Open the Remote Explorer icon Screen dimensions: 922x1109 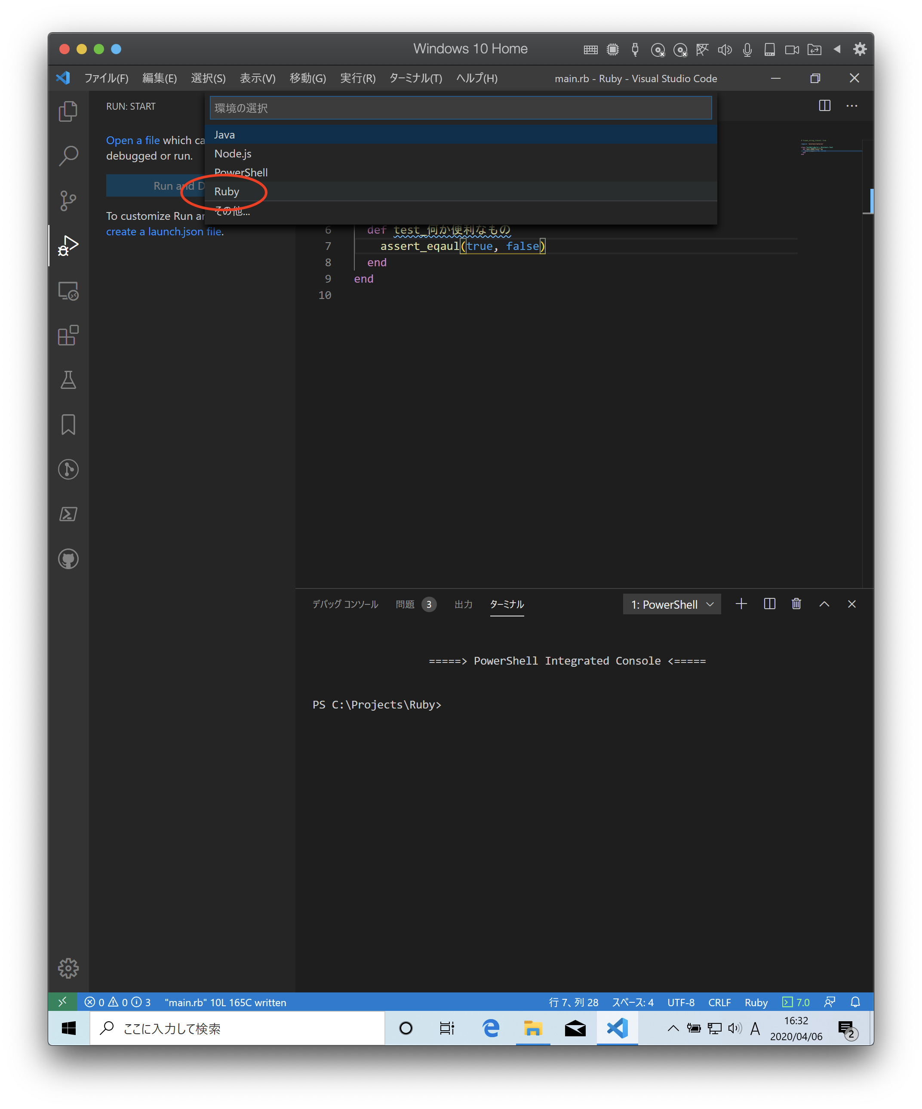68,290
